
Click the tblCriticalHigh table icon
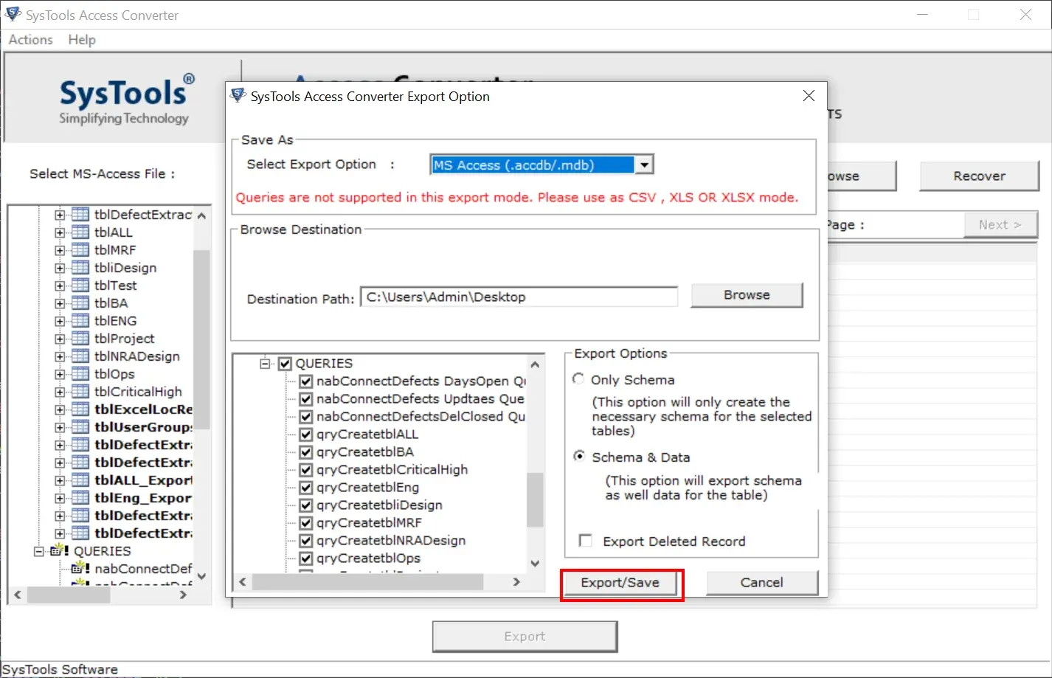click(x=80, y=392)
